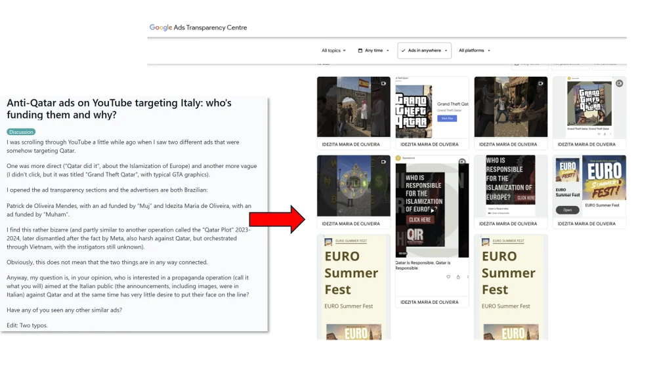This screenshot has width=663, height=387.
Task: Open more options on Qatar is Responsible ad
Action: coord(467,277)
